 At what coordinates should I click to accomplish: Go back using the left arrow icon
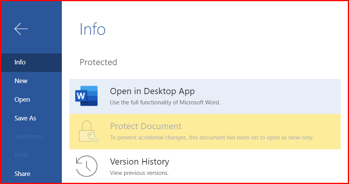pos(21,29)
